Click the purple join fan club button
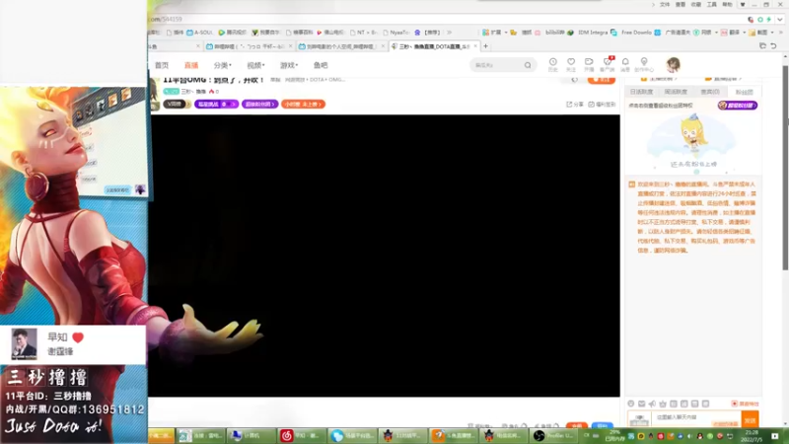The width and height of the screenshot is (789, 444). tap(737, 106)
